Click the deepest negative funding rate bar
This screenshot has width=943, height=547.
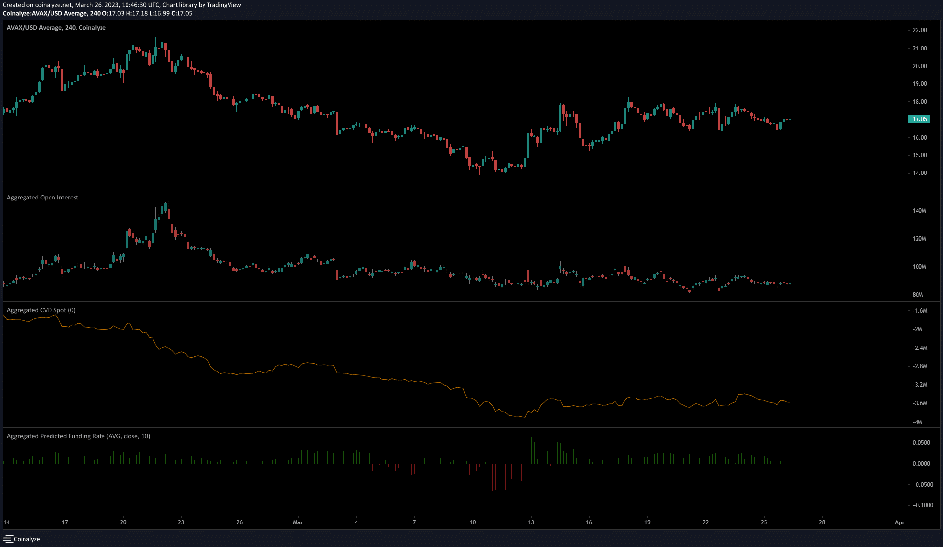pyautogui.click(x=525, y=486)
